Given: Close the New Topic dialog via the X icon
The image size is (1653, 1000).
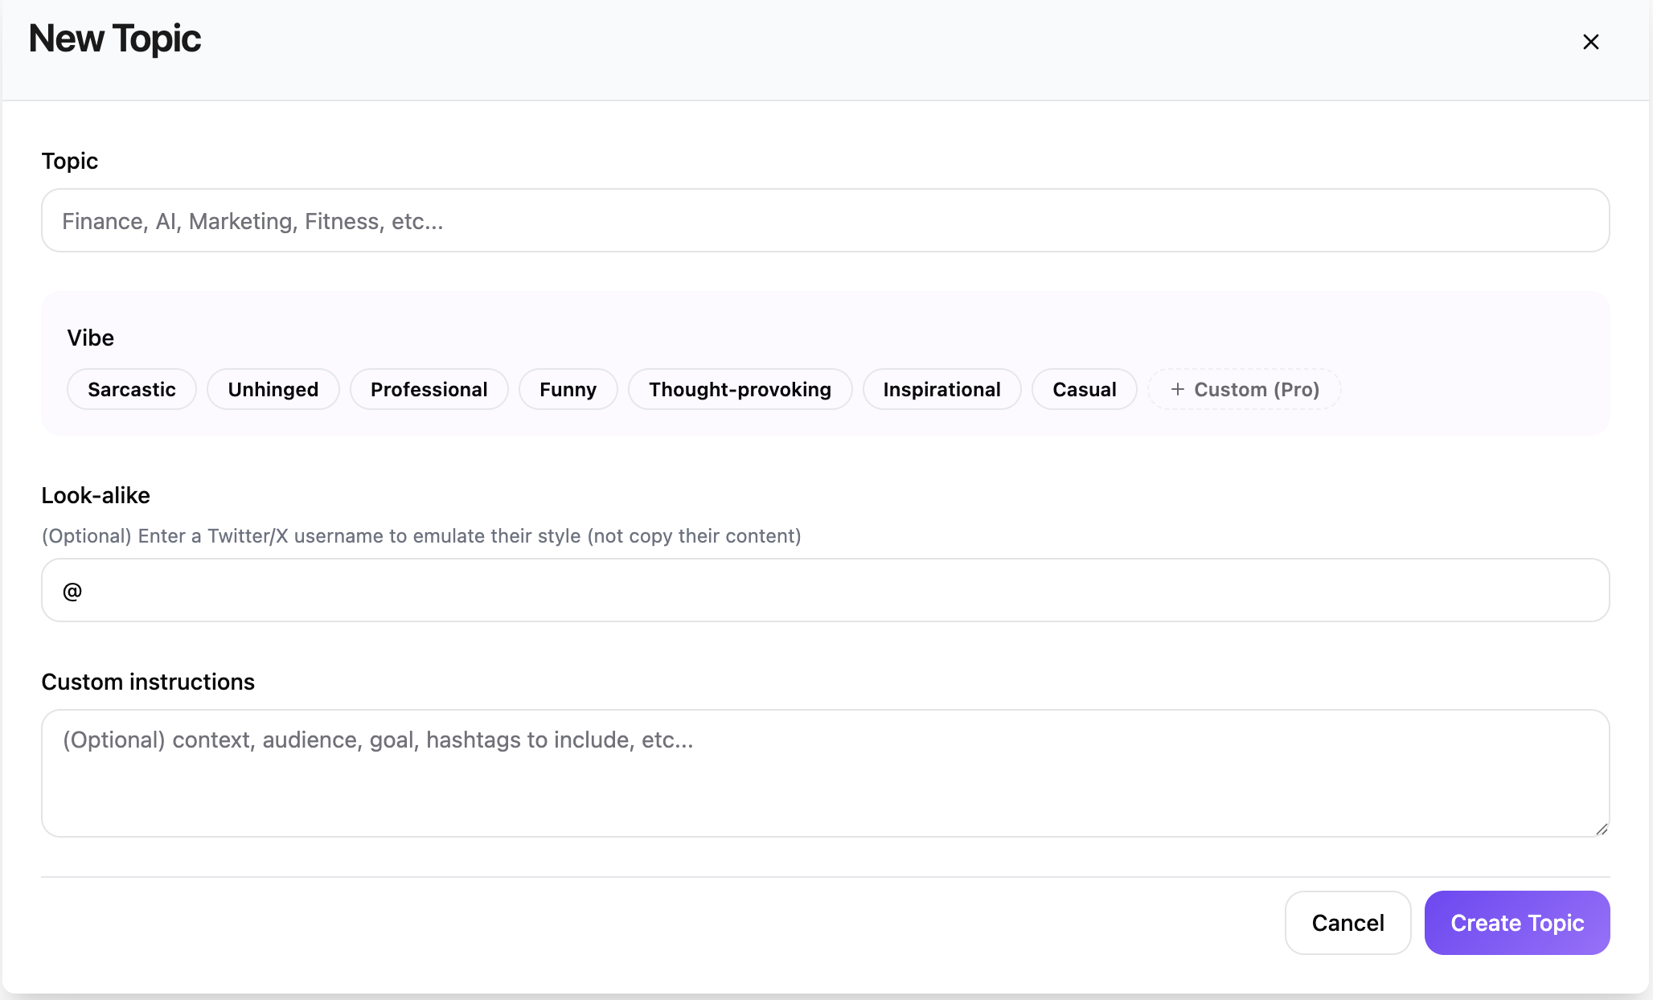Looking at the screenshot, I should 1591,41.
